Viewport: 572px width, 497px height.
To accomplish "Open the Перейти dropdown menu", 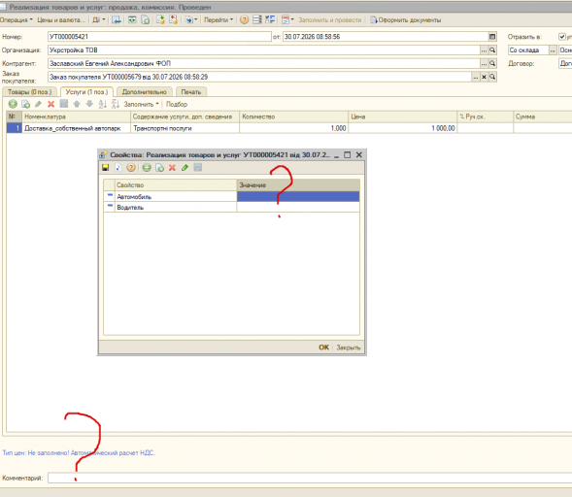I will (219, 20).
